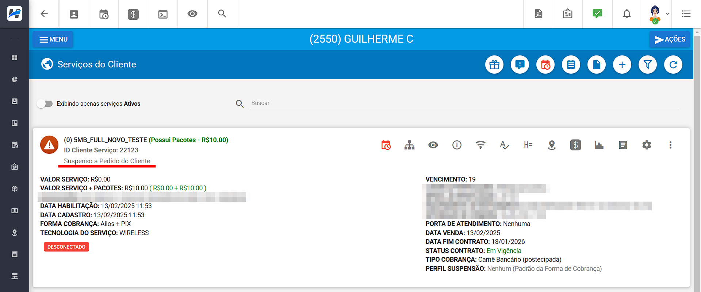701x292 pixels.
Task: Click the list lines round button
Action: pos(571,65)
